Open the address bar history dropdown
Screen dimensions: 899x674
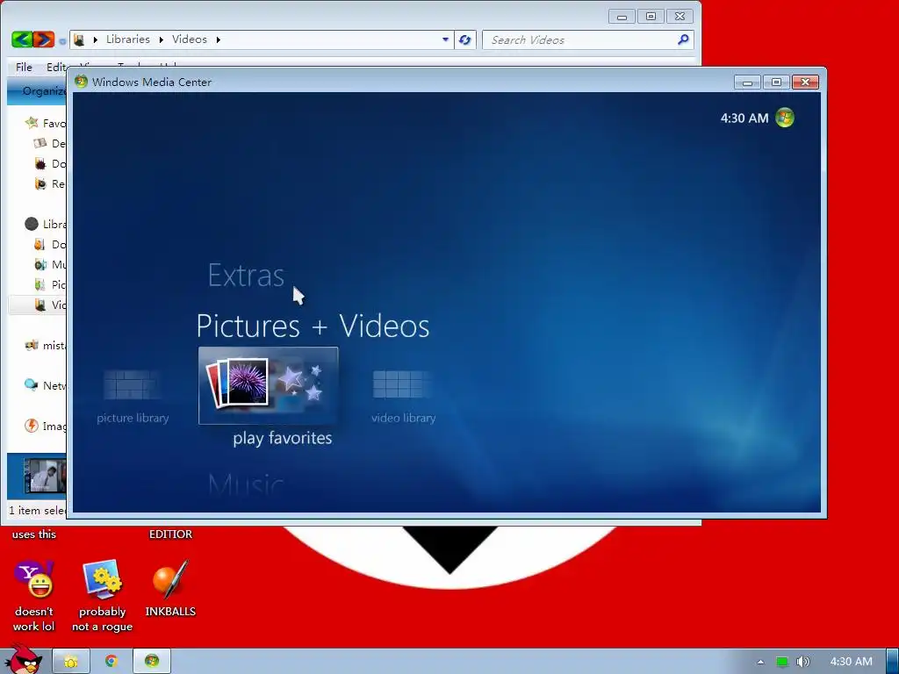tap(445, 39)
